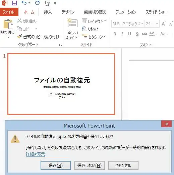Toggle underline formatting U
Viewport: 174px width, 175px height.
click(129, 34)
